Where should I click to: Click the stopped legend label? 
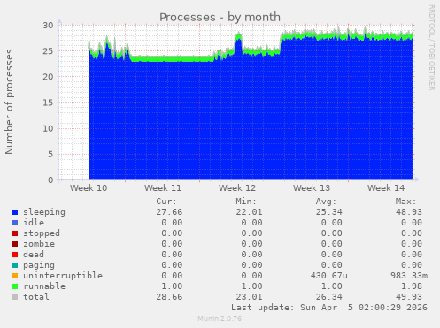[x=42, y=233]
